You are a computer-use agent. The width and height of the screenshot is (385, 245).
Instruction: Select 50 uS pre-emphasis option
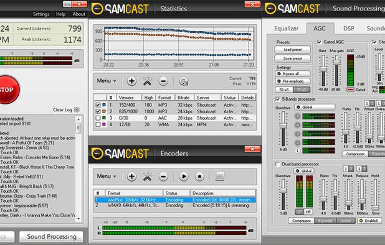pos(284,90)
